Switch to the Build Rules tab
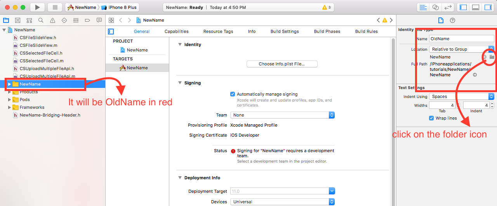Viewport: 497px width, 206px height. pos(367,31)
